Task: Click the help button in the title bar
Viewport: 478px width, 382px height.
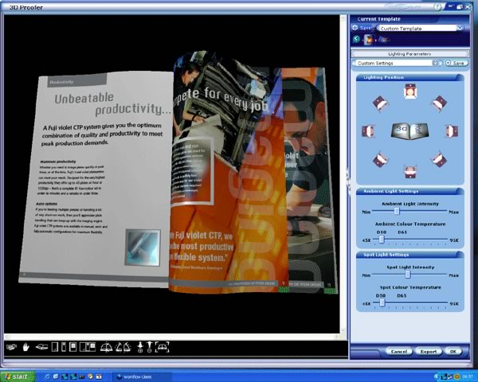Action: tap(437, 6)
